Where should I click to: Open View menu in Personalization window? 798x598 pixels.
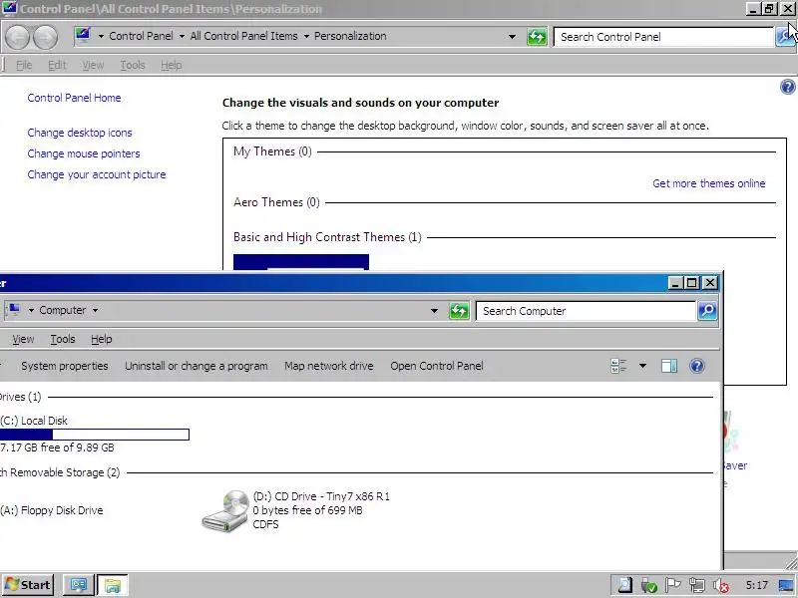[x=93, y=65]
